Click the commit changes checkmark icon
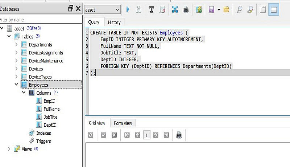290x167 pixels. point(104,135)
